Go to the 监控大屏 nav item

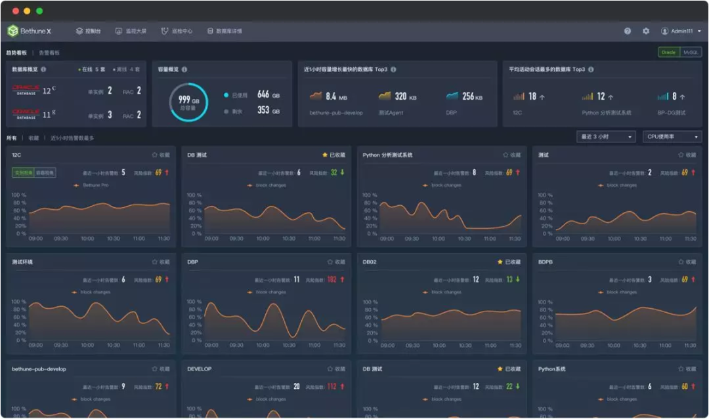[x=131, y=31]
